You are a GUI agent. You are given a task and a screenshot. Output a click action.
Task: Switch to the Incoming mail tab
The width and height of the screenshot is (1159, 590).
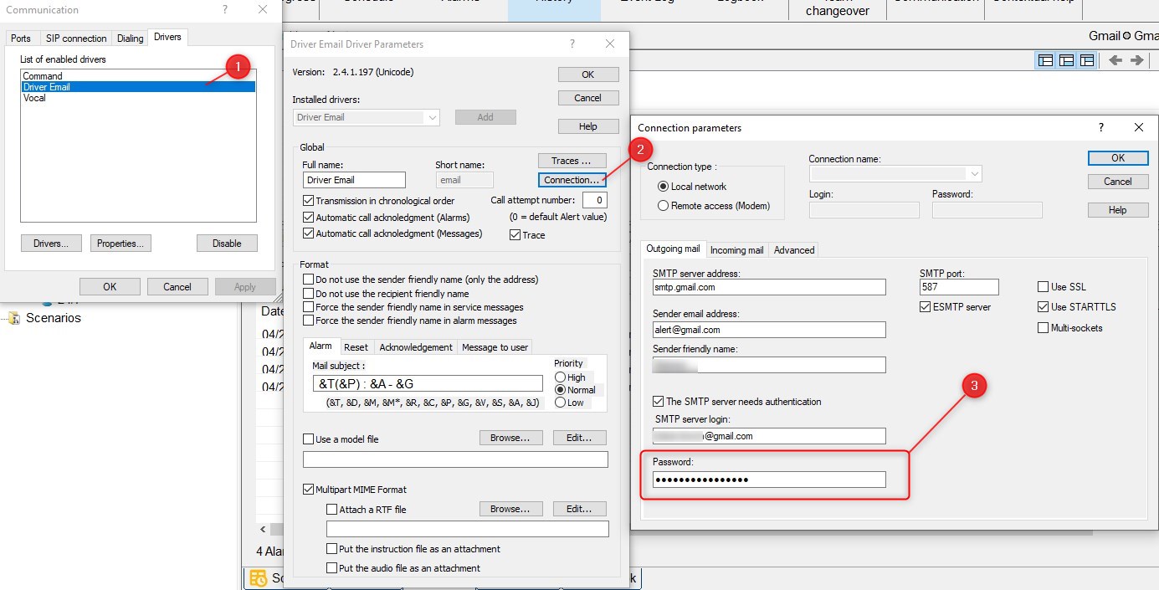736,249
